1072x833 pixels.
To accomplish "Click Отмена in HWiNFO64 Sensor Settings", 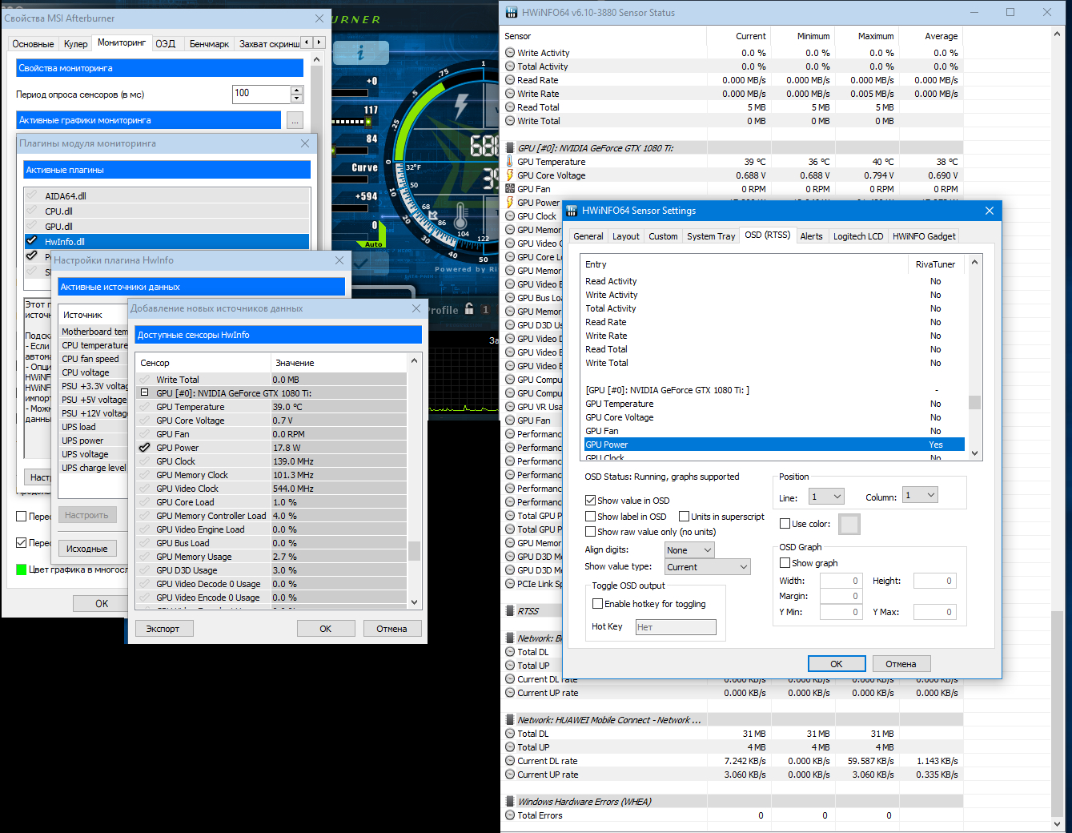I will coord(901,664).
